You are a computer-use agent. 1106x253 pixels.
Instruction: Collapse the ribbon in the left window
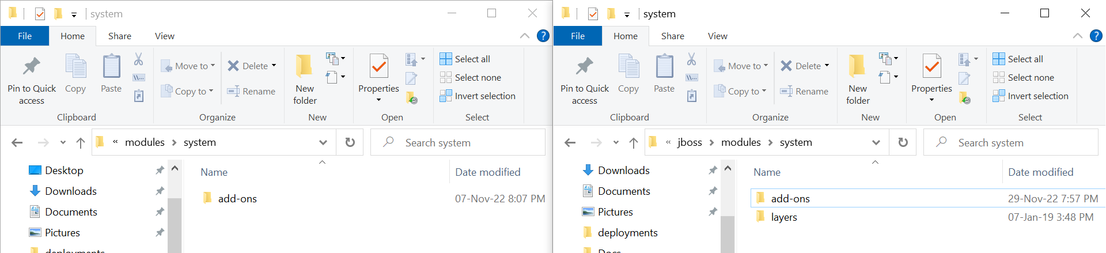(x=524, y=36)
